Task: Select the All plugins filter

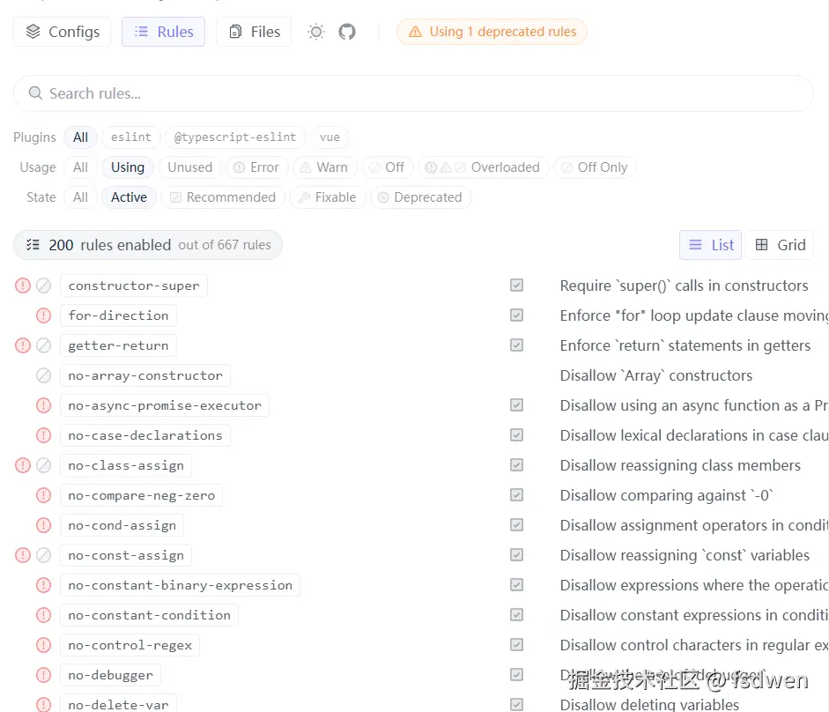Action: coord(80,137)
